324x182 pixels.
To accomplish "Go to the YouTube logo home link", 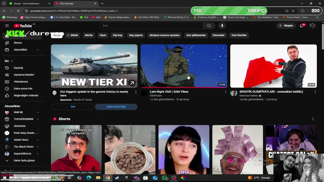I will coord(23,26).
